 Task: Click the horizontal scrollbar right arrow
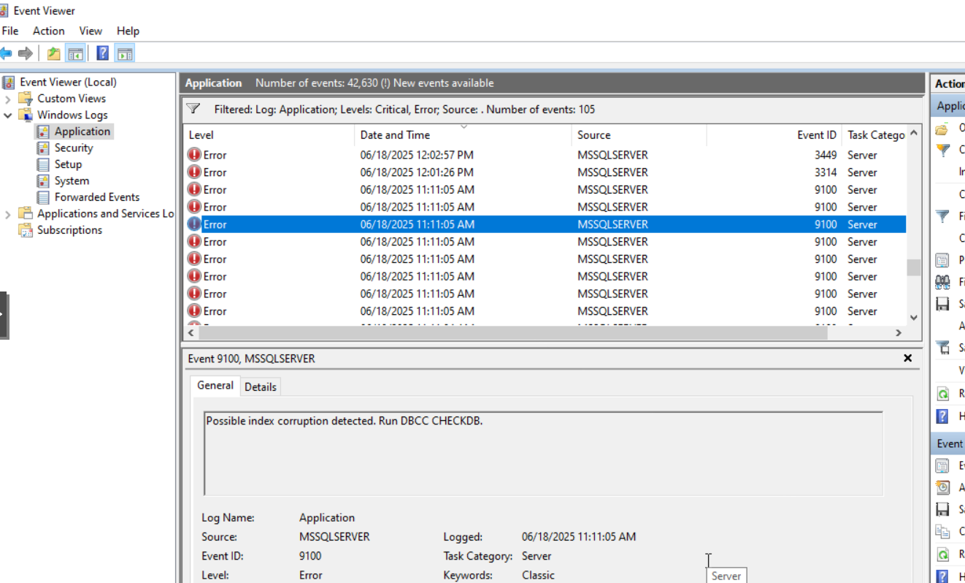pos(899,332)
